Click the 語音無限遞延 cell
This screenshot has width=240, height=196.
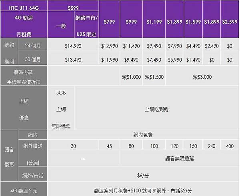coord(179,158)
